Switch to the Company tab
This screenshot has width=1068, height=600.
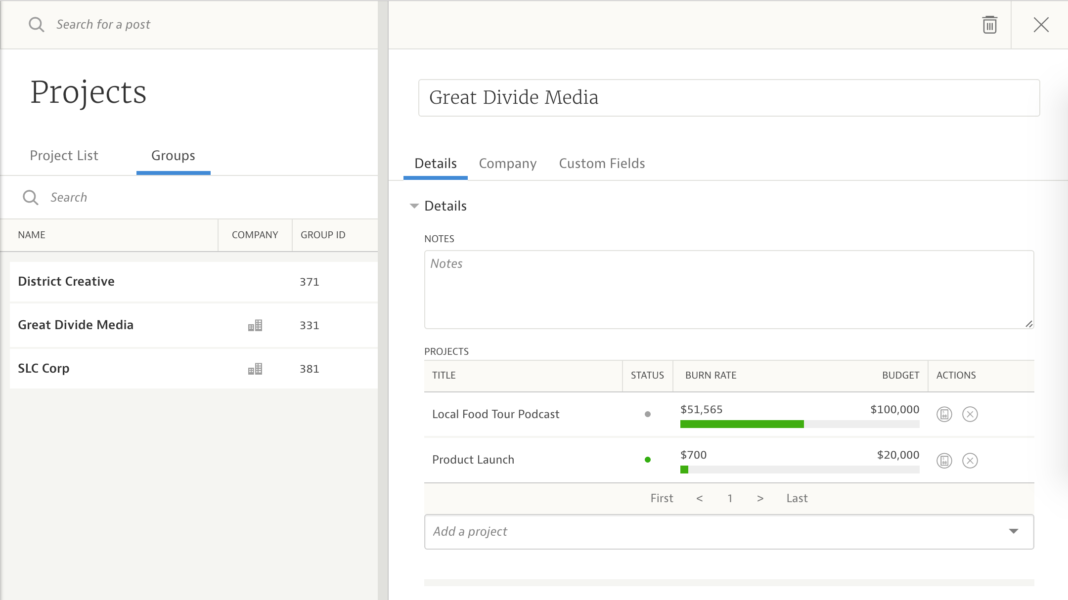(507, 164)
